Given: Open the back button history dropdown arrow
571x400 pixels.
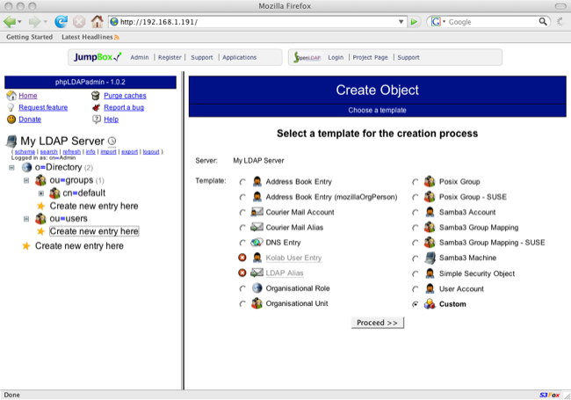Looking at the screenshot, I should [19, 22].
